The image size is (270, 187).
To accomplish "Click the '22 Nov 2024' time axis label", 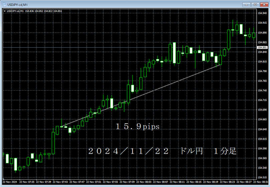I will point(10,182).
